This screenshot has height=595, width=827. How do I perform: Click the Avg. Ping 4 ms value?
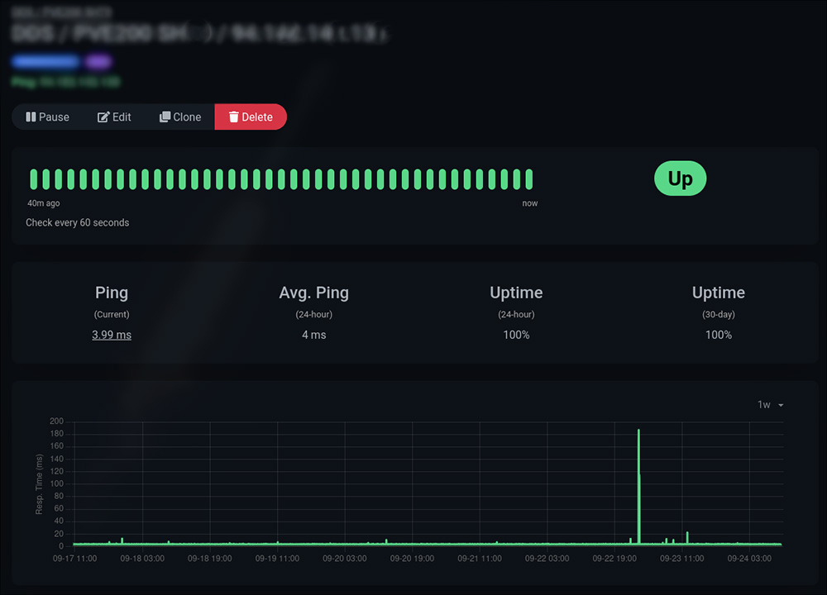click(x=314, y=335)
